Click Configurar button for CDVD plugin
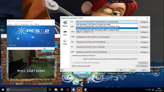 (x=144, y=37)
